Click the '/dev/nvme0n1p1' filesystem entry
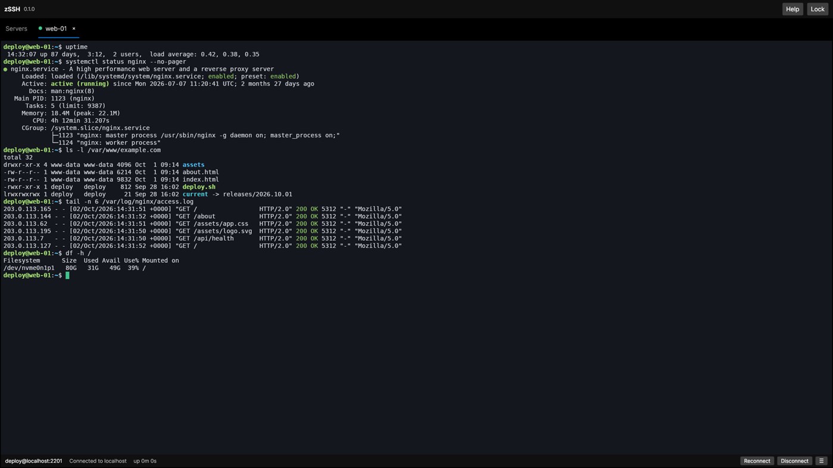The image size is (833, 468). (29, 268)
